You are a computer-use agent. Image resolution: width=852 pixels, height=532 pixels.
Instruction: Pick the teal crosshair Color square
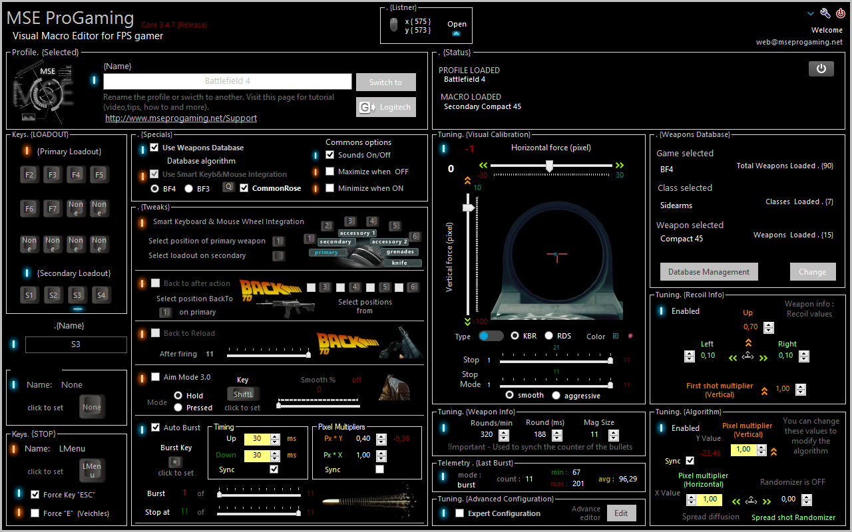coord(616,336)
